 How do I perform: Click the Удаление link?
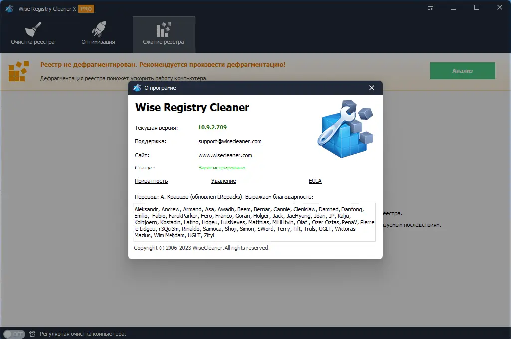tap(223, 181)
